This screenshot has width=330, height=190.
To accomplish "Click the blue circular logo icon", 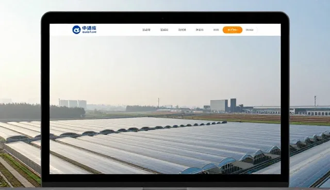I will [x=76, y=30].
